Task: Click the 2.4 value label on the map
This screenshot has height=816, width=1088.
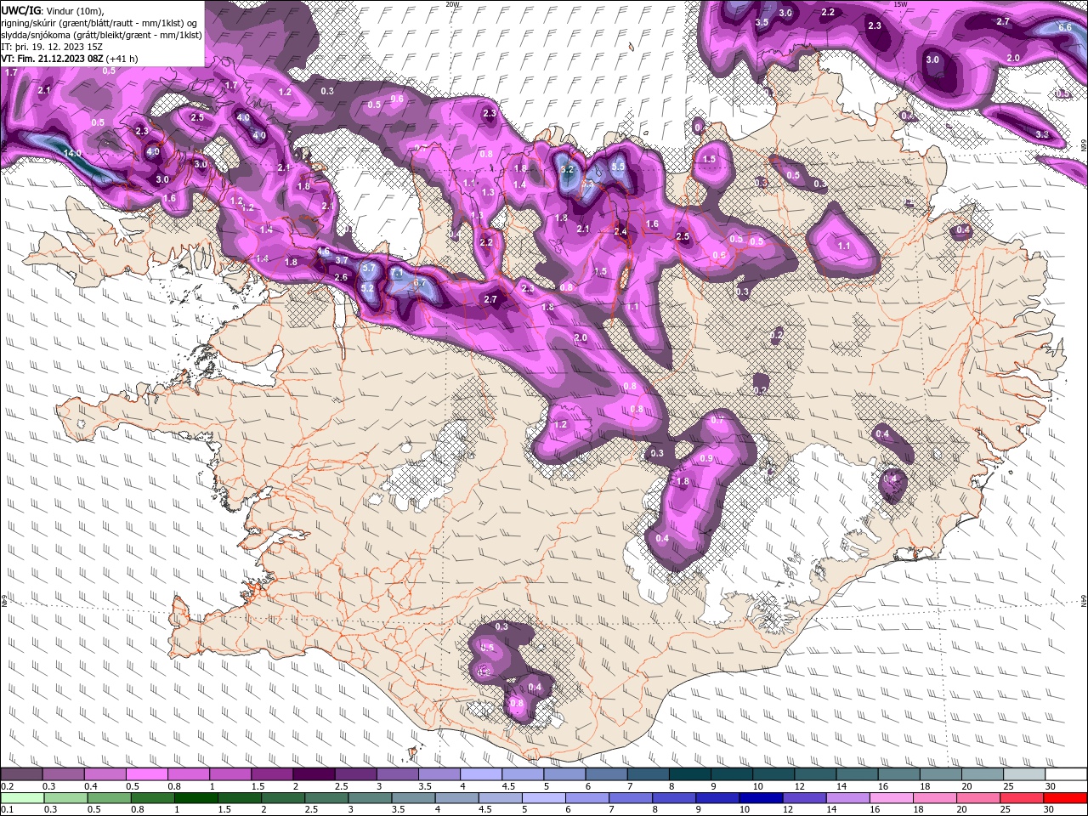Action: point(620,231)
